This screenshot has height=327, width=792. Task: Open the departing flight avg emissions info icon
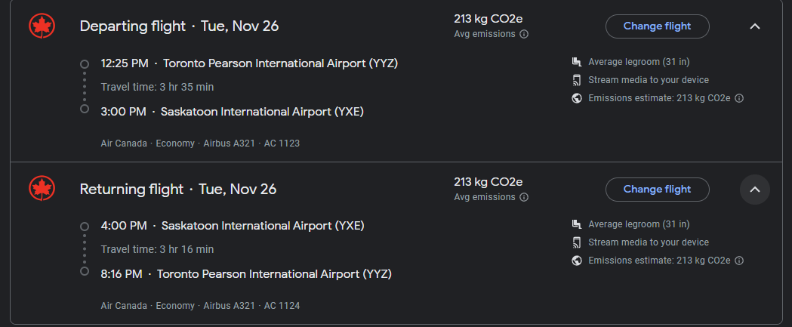coord(524,34)
